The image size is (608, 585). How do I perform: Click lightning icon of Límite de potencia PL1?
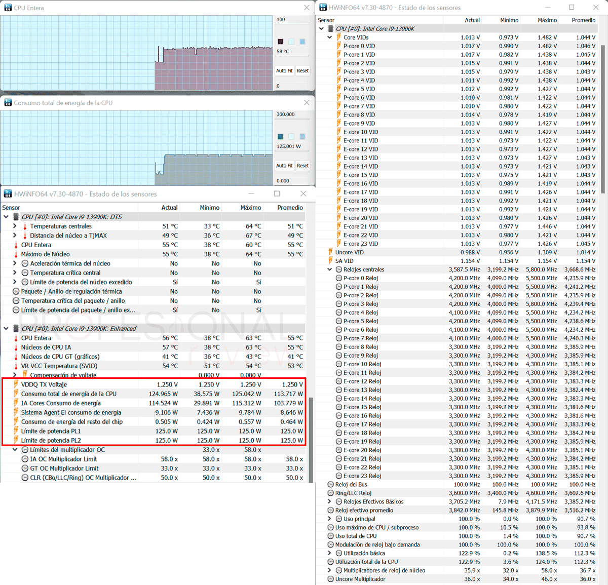point(16,431)
